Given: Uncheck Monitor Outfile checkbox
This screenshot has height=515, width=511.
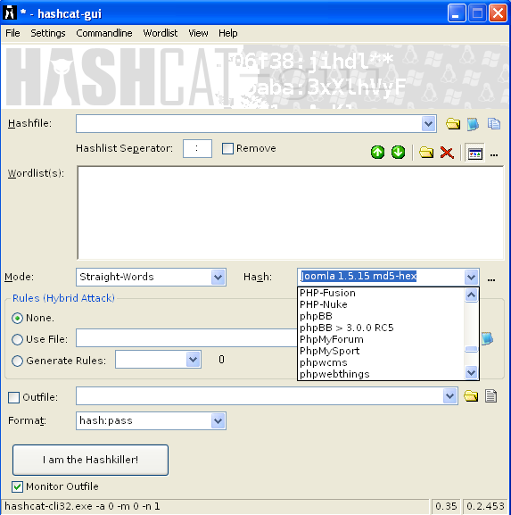Looking at the screenshot, I should pyautogui.click(x=17, y=486).
